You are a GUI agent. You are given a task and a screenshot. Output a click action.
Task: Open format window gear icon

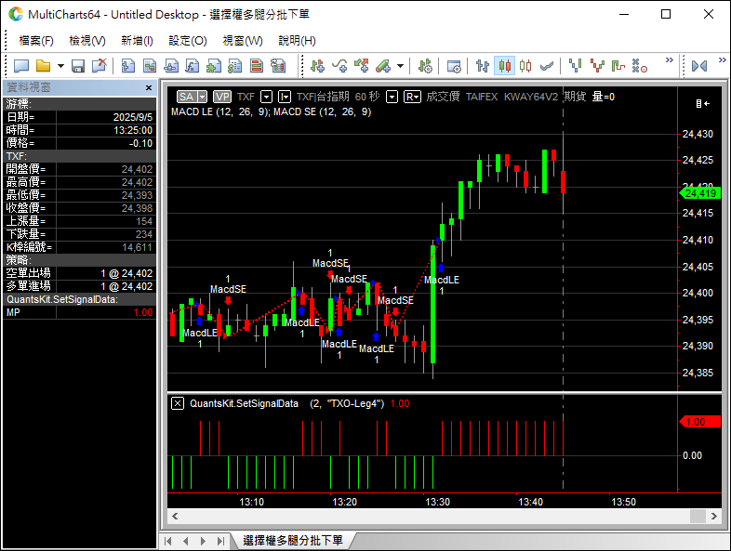click(454, 66)
